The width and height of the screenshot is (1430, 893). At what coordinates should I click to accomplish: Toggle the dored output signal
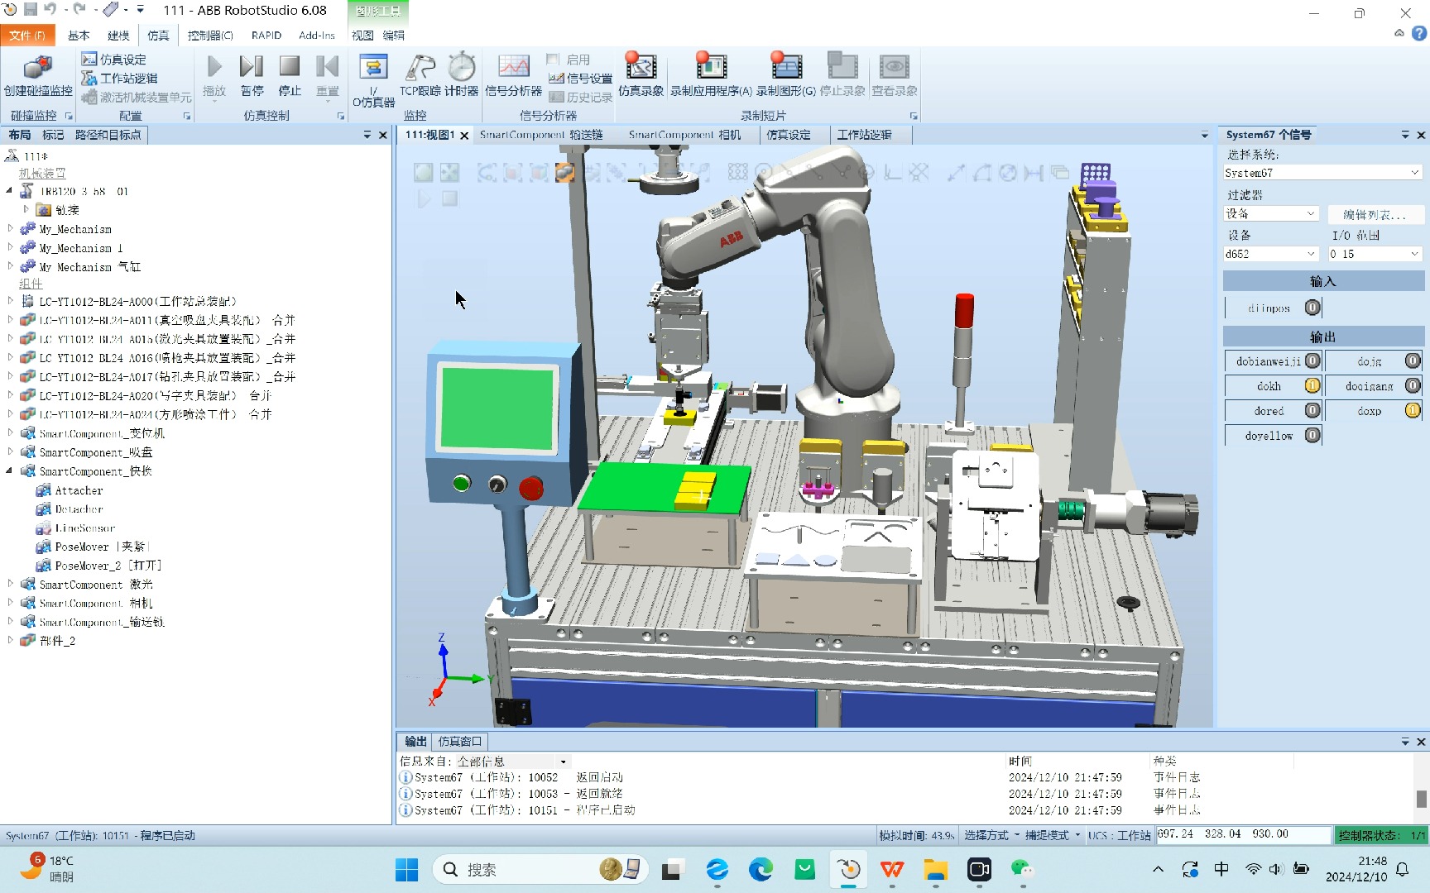coord(1312,410)
